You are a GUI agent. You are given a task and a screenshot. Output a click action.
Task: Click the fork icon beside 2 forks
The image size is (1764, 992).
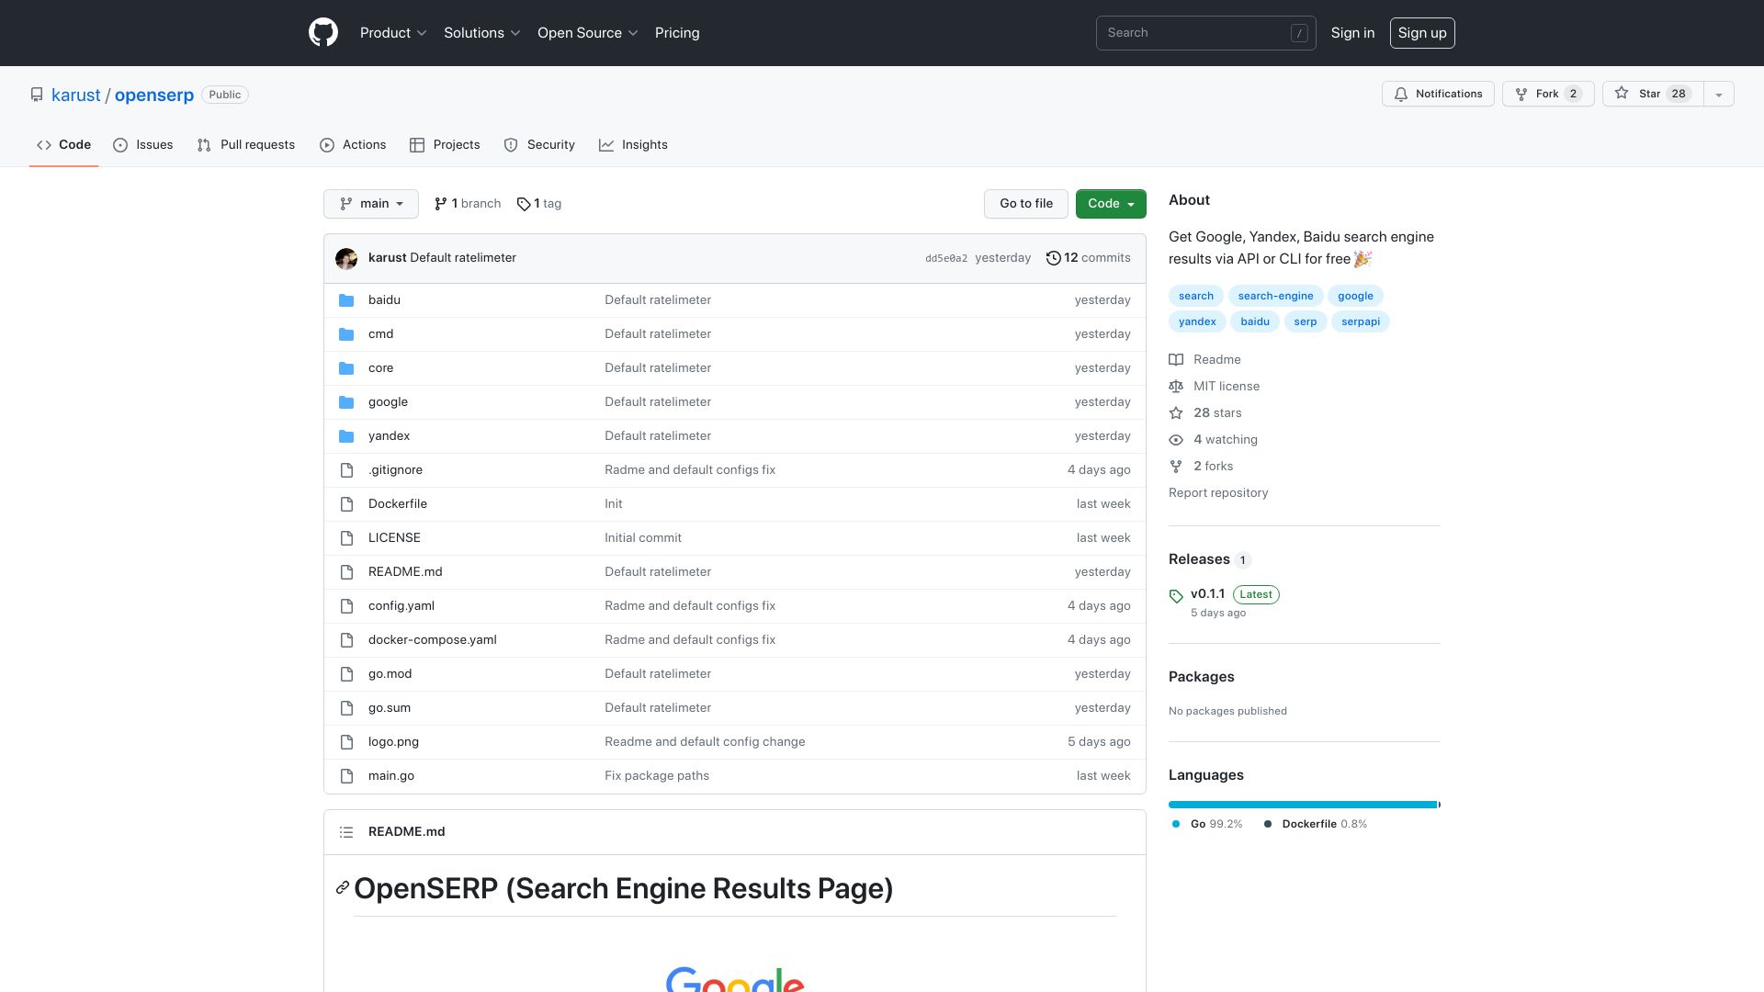1176,467
